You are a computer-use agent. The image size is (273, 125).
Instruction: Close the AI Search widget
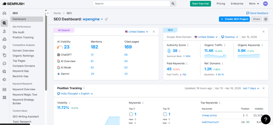click(x=154, y=32)
